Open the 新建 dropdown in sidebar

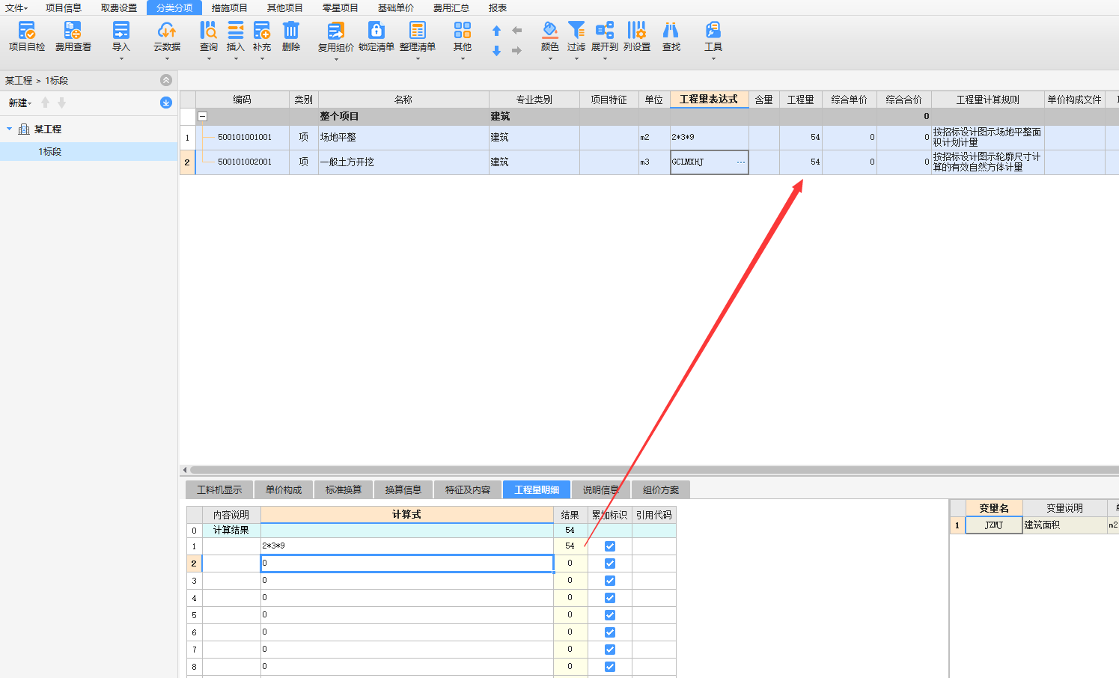20,103
